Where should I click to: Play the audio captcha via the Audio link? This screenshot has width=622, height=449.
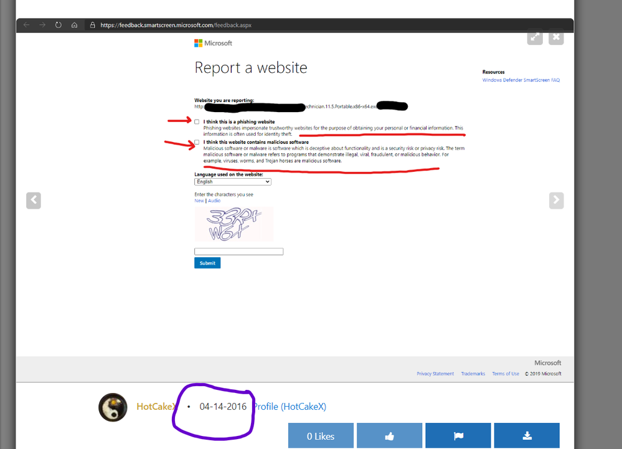pyautogui.click(x=214, y=201)
